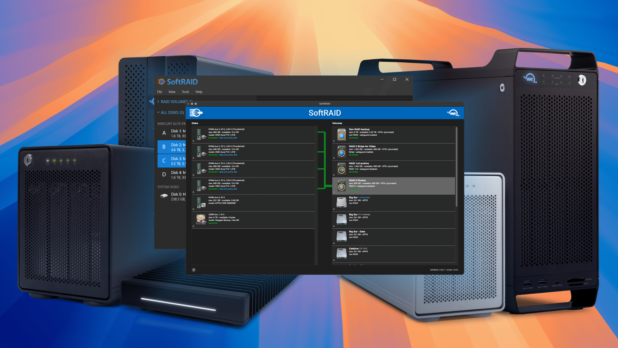
Task: Expand the RAID VOLUMES section chevron
Action: pyautogui.click(x=158, y=101)
